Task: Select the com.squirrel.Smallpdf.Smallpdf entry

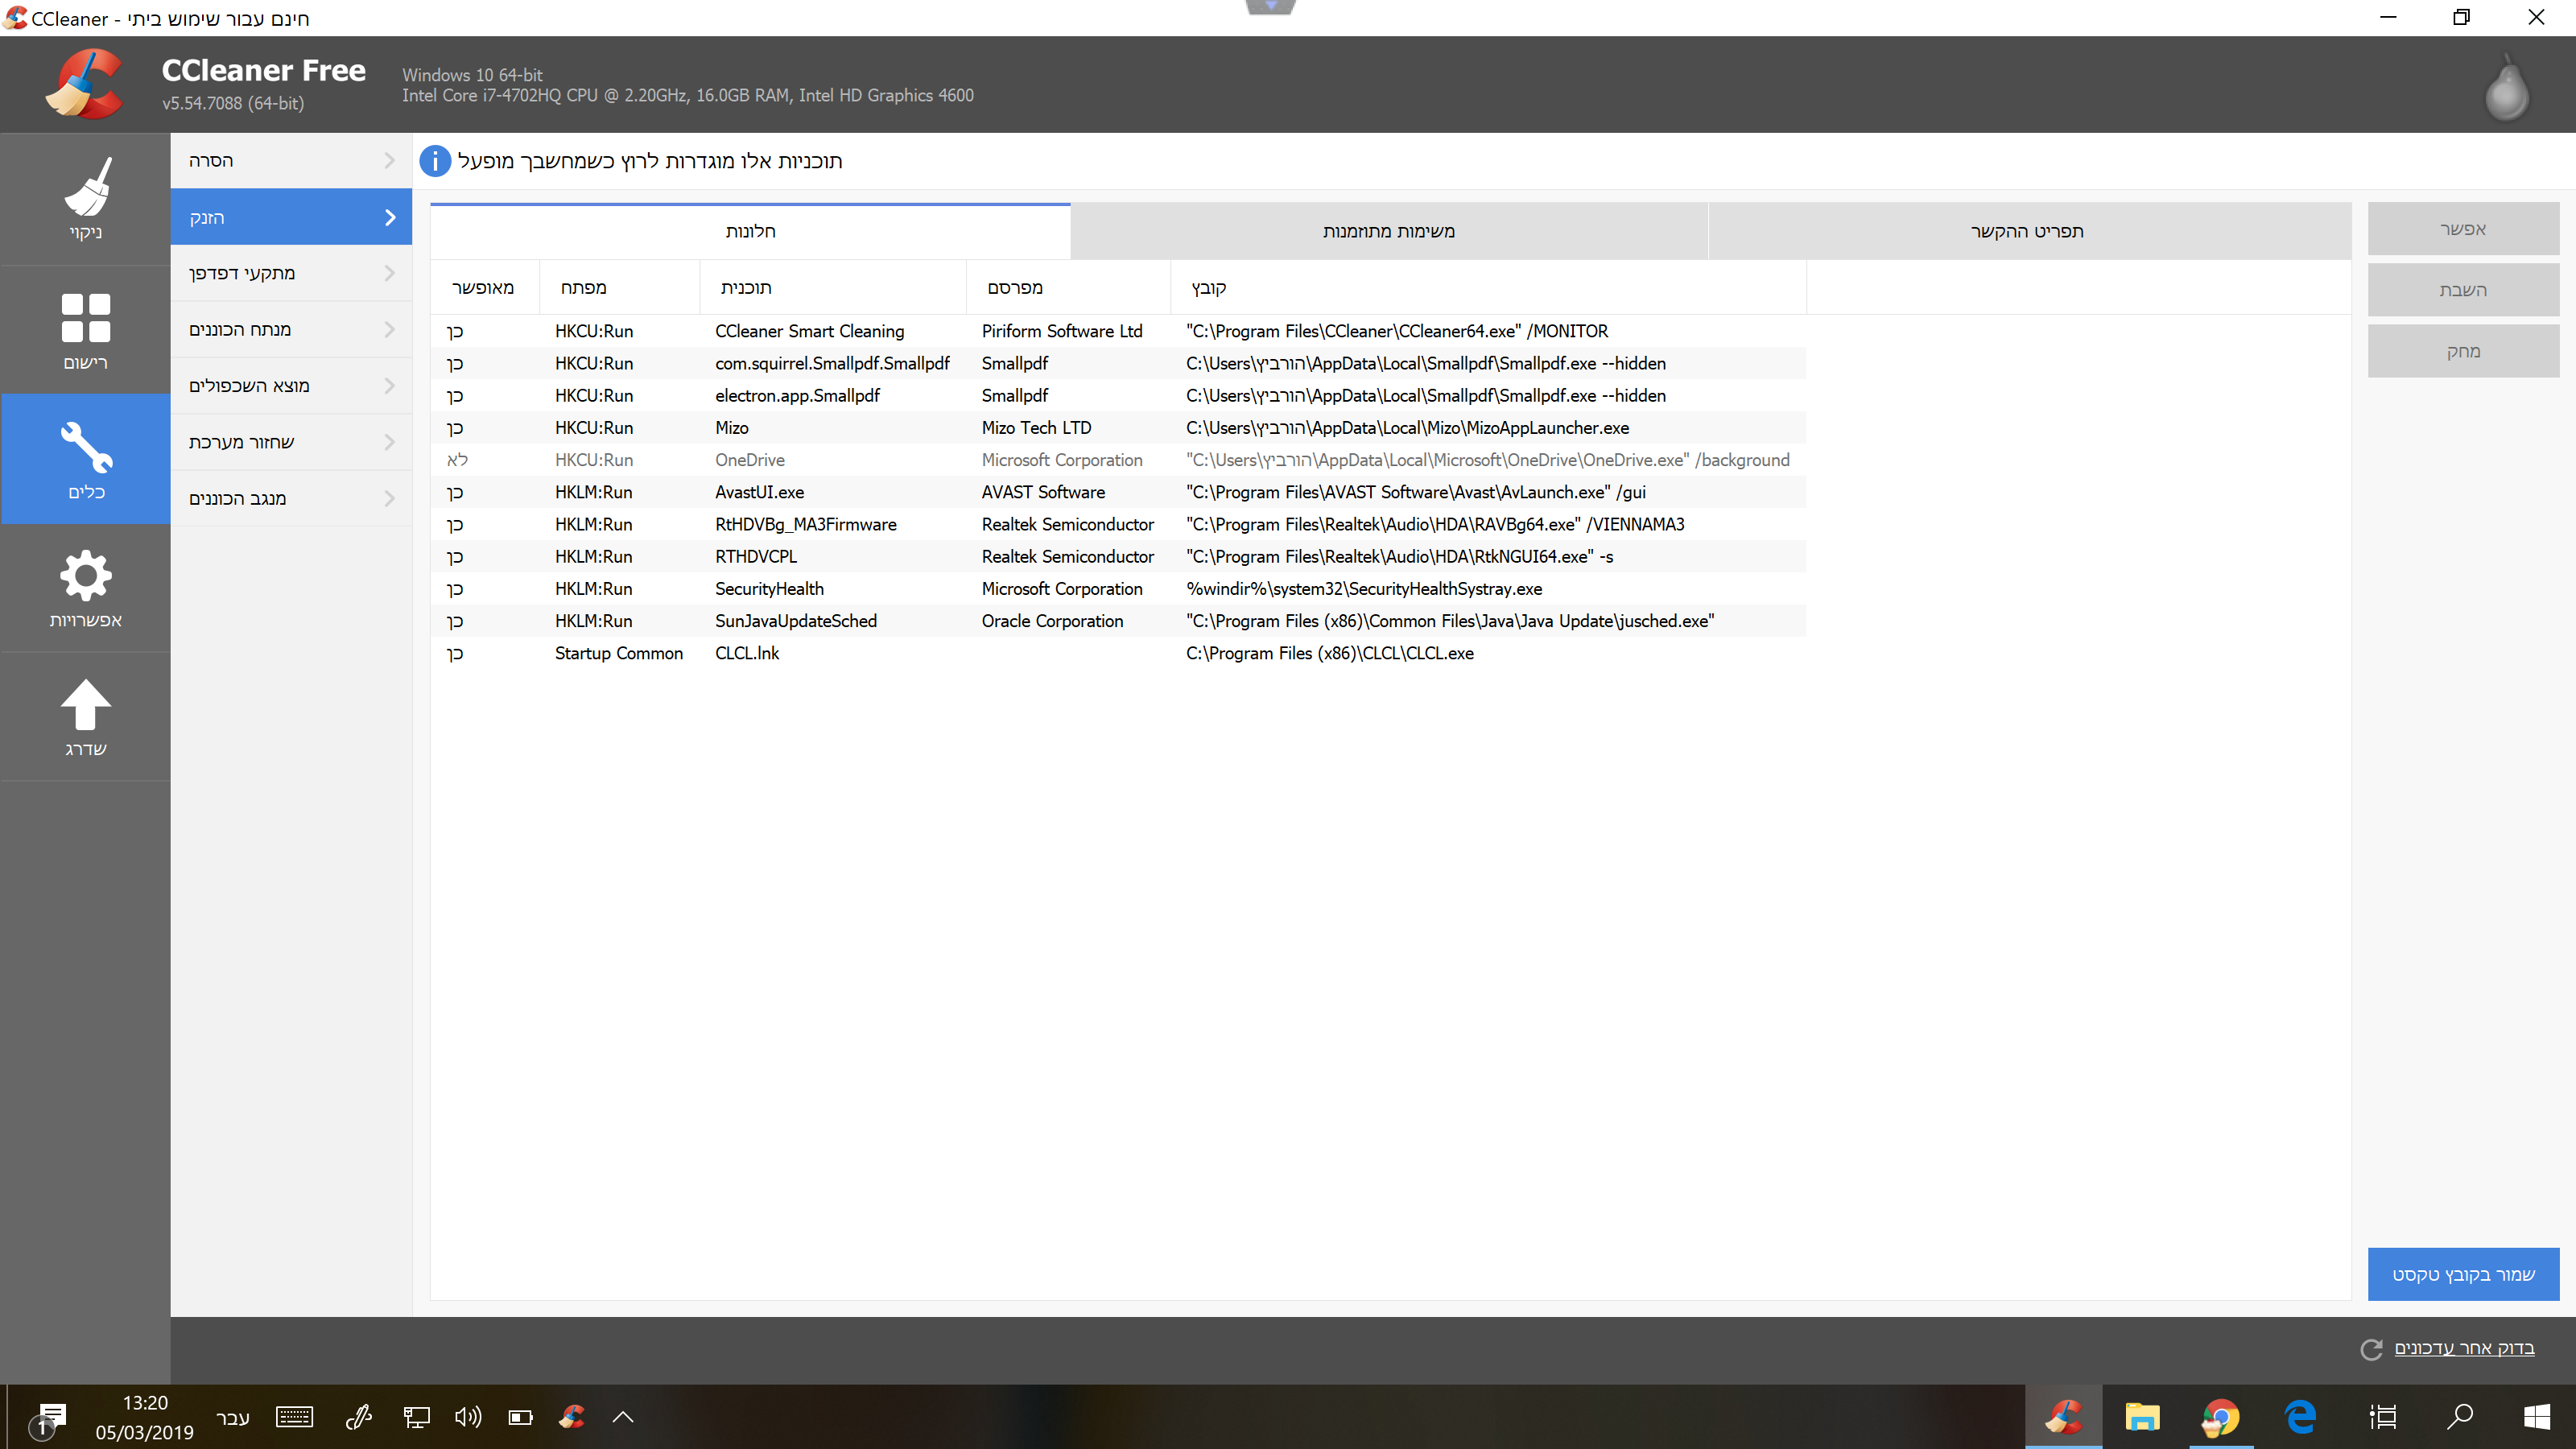Action: (x=1118, y=363)
